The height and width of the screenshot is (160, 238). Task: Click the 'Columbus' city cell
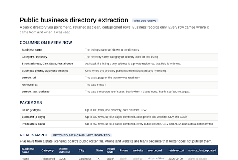click(x=85, y=159)
